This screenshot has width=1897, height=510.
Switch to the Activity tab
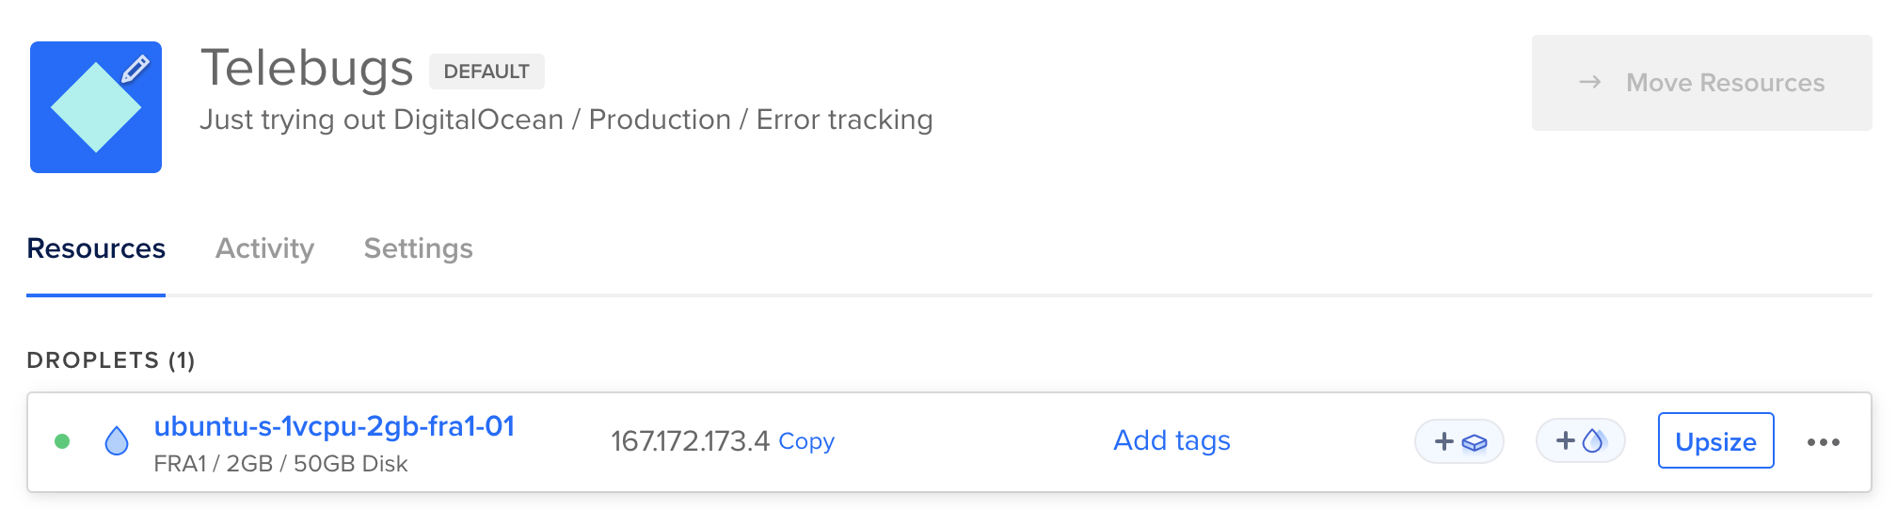click(264, 248)
